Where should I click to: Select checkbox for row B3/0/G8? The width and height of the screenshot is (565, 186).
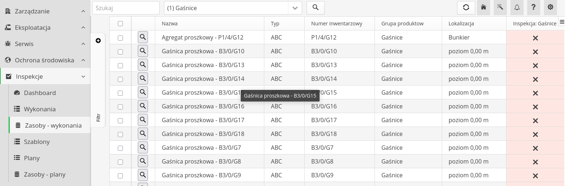click(120, 162)
